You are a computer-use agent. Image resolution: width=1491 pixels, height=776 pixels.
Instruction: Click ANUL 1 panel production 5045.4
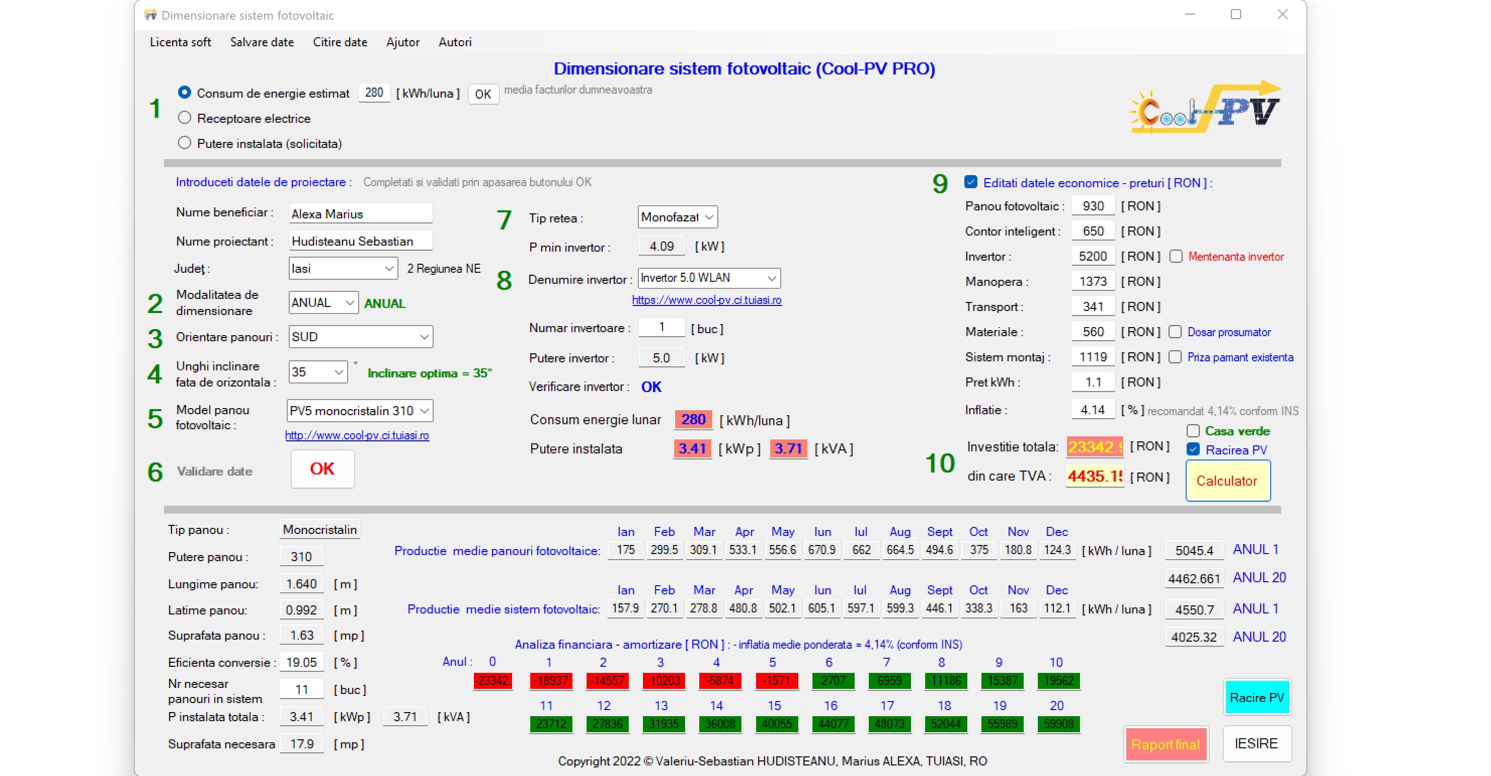pyautogui.click(x=1194, y=550)
